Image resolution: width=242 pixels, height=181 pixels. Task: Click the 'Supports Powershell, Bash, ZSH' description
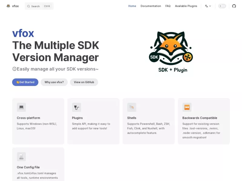point(149,129)
